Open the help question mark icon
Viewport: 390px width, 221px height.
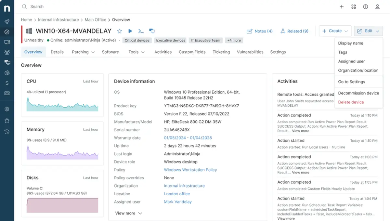pyautogui.click(x=366, y=6)
